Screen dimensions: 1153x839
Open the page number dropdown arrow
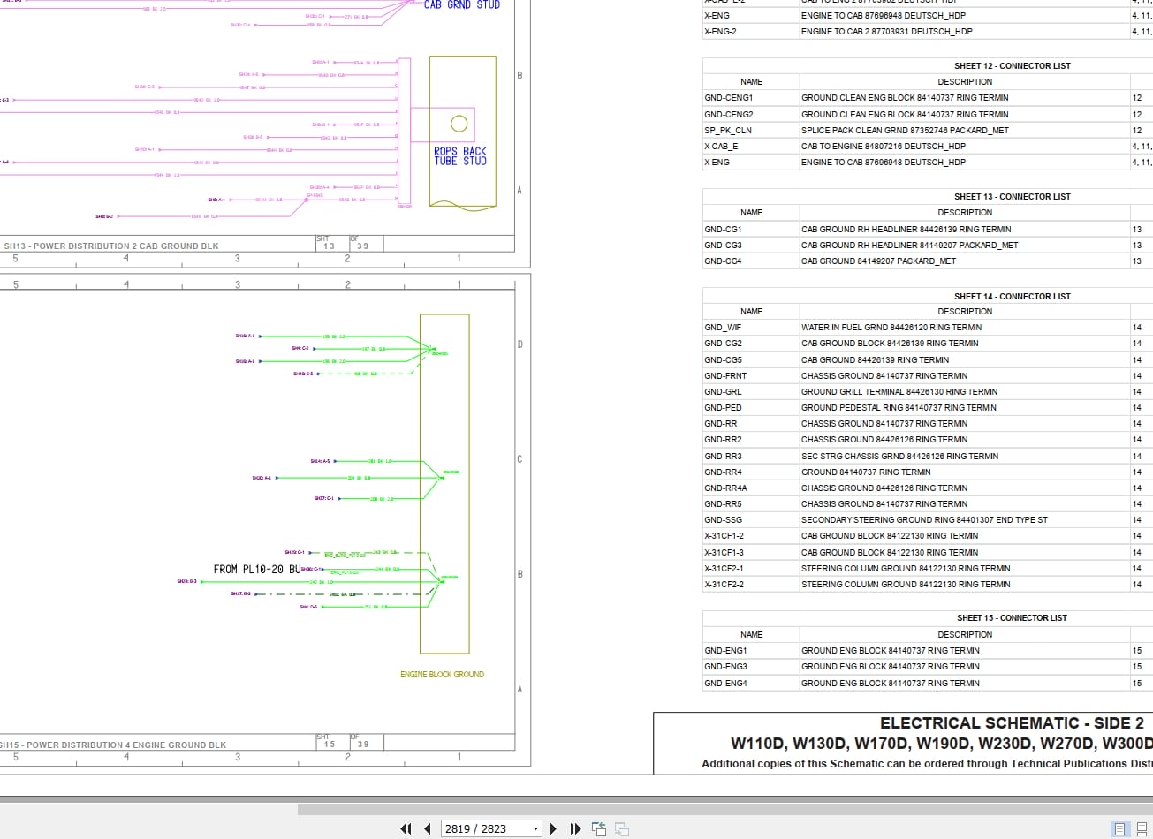[x=535, y=828]
